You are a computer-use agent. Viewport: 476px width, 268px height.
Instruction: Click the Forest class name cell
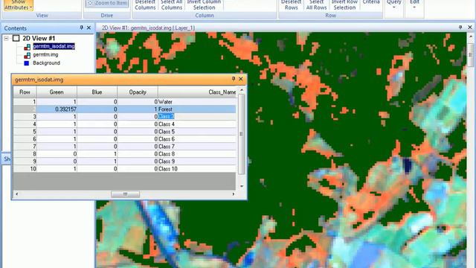(x=197, y=109)
